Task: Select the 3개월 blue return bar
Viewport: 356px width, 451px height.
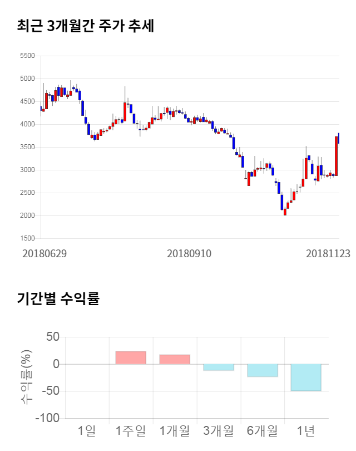Action: (219, 367)
